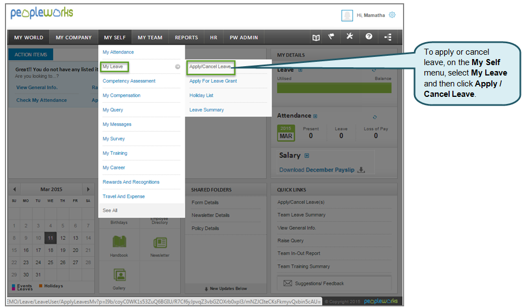Open the Newsletter icon
Viewport: 522px width, 308px height.
[160, 243]
